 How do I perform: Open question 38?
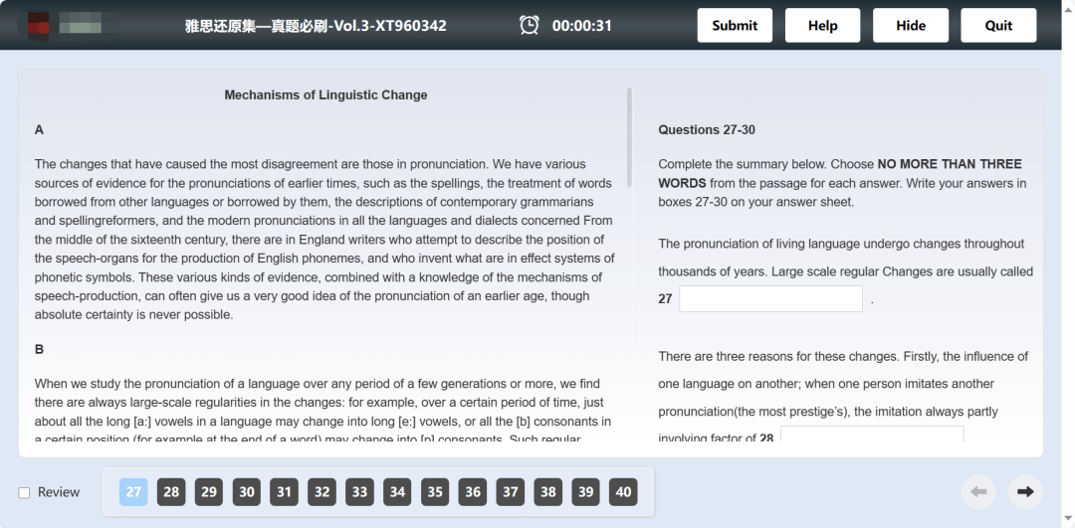point(548,491)
